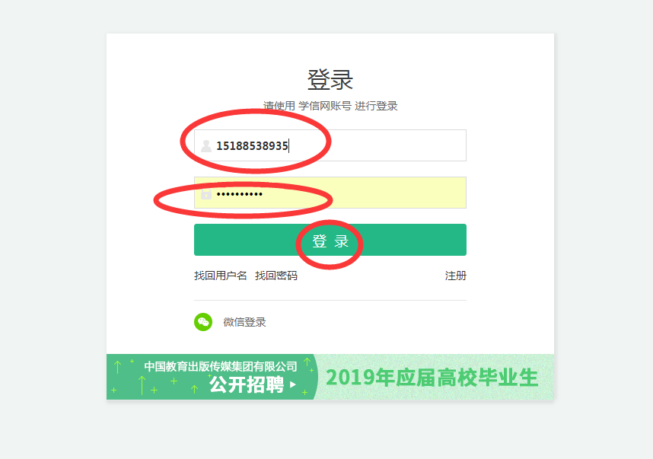
Task: Click the 进行登录 text in the subtitle
Action: pyautogui.click(x=376, y=106)
